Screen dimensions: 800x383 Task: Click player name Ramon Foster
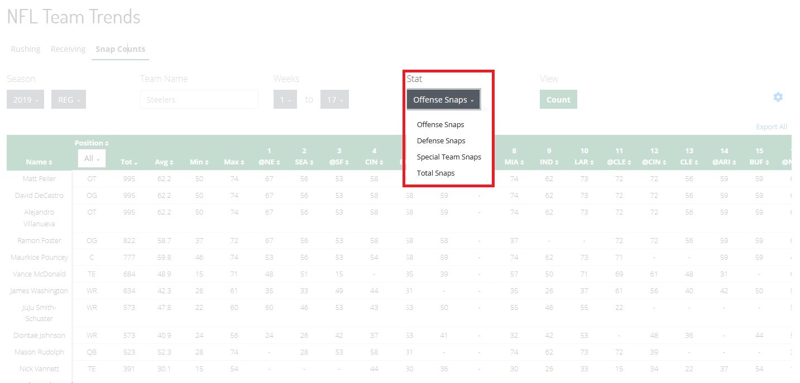[x=39, y=240]
